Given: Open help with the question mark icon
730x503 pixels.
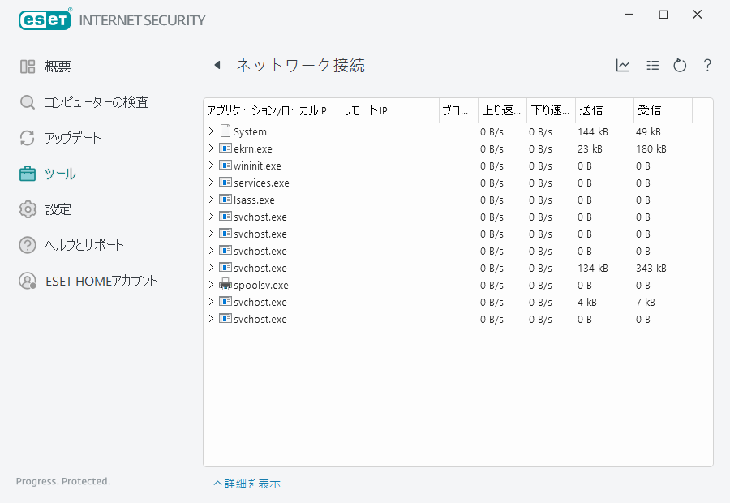Looking at the screenshot, I should click(707, 65).
